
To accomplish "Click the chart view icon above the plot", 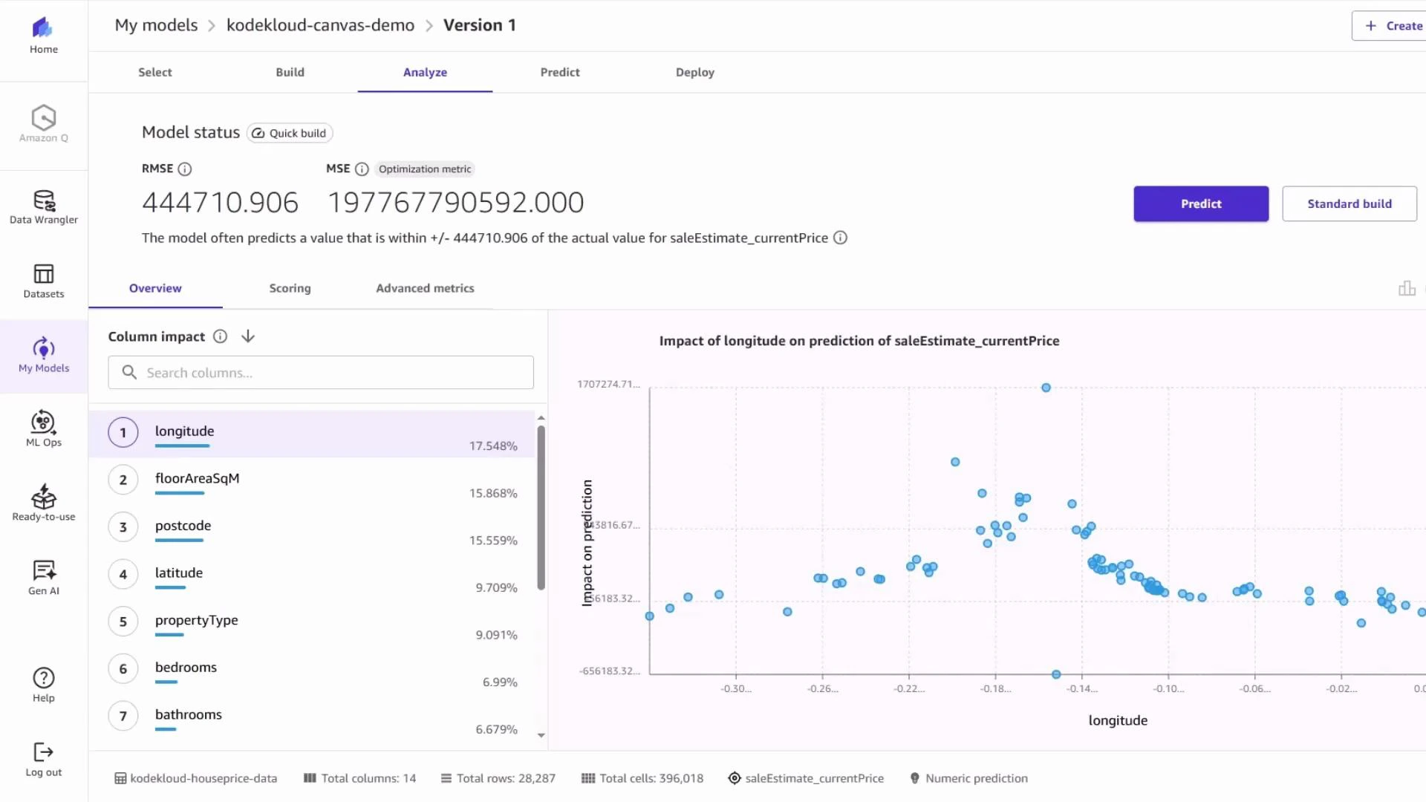I will coord(1407,288).
